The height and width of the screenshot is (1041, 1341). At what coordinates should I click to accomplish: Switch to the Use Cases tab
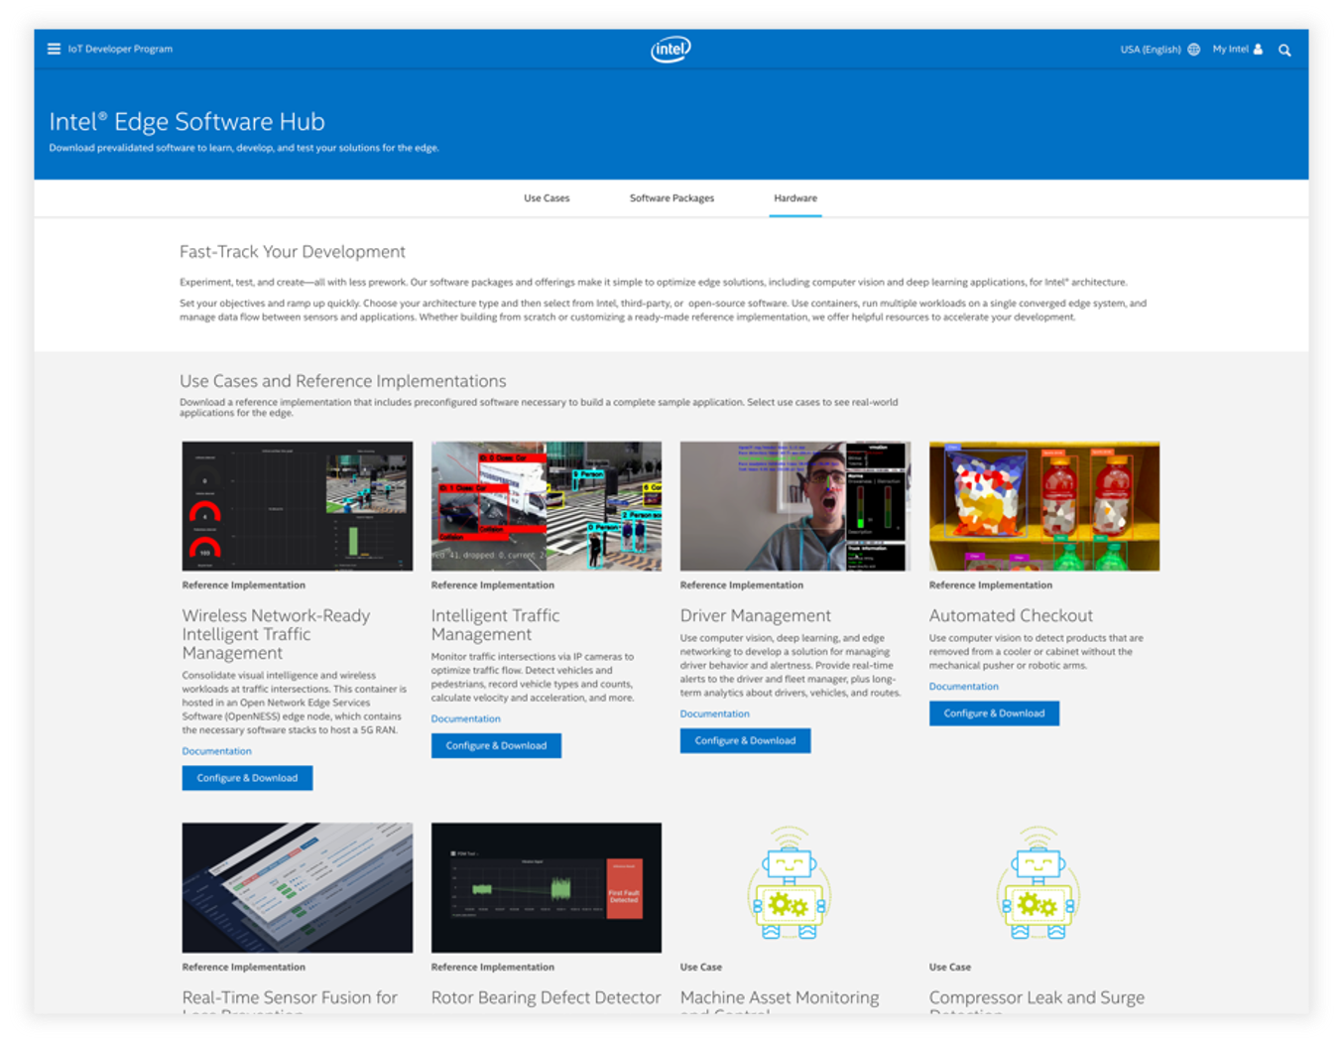pos(547,198)
